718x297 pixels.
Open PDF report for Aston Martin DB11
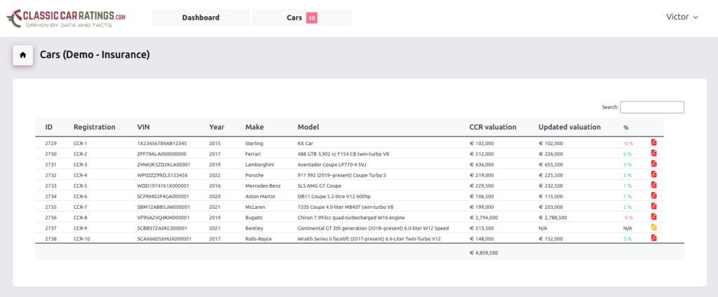(654, 195)
